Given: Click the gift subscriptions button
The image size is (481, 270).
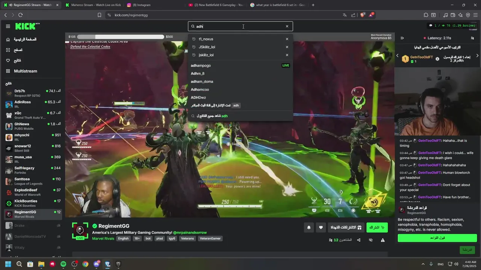Looking at the screenshot, I should 346,227.
